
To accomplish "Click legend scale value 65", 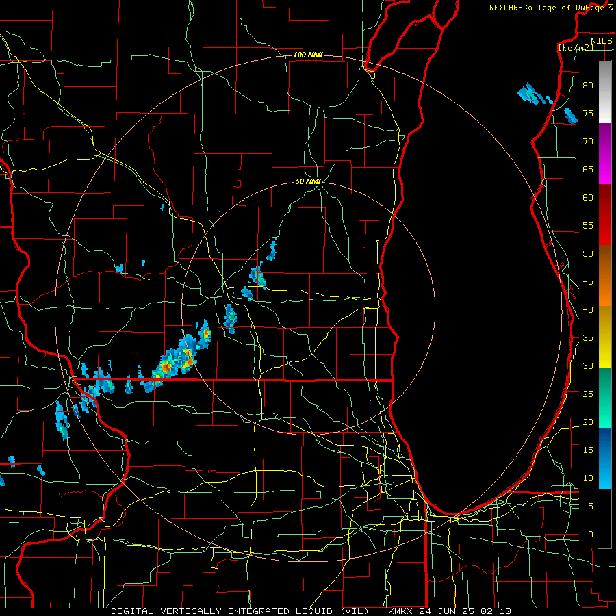I will click(x=588, y=169).
